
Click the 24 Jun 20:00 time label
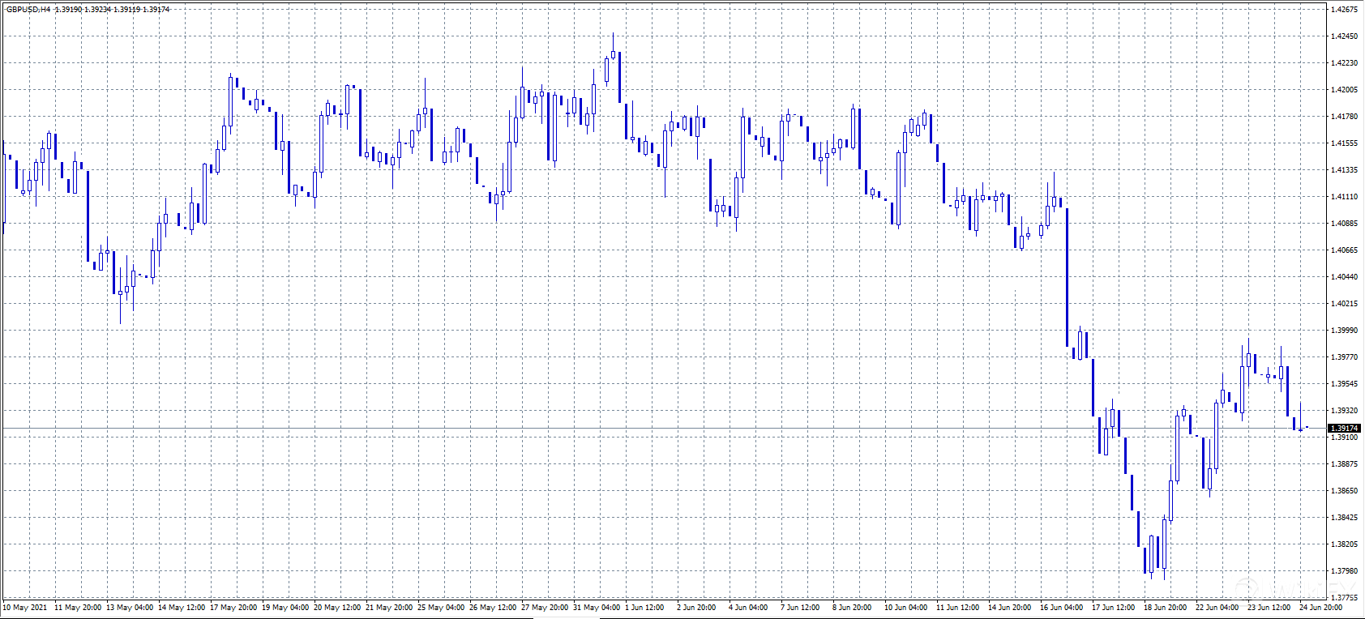point(1320,607)
